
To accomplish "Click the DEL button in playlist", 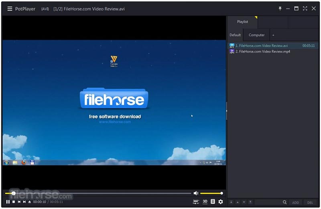I will (310, 203).
